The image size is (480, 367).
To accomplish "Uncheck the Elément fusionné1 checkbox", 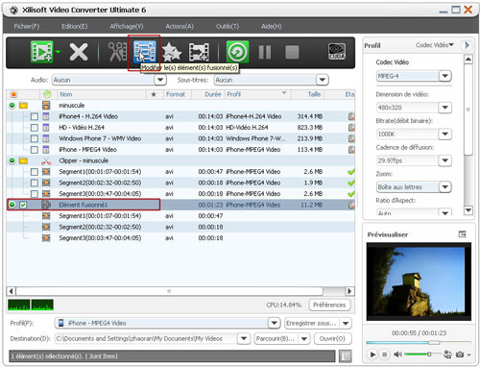I will pos(23,205).
